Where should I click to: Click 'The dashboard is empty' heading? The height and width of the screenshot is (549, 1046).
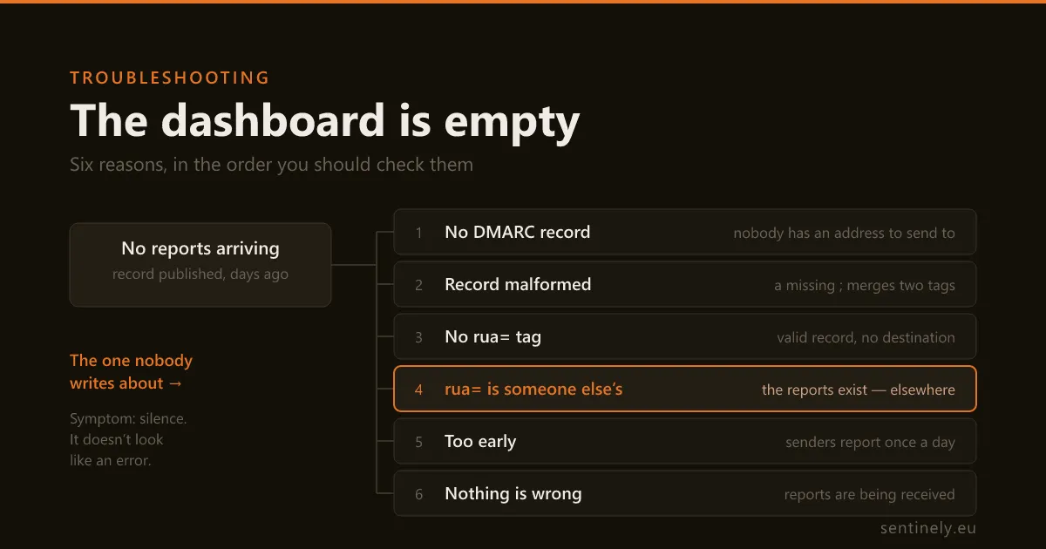[x=324, y=120]
